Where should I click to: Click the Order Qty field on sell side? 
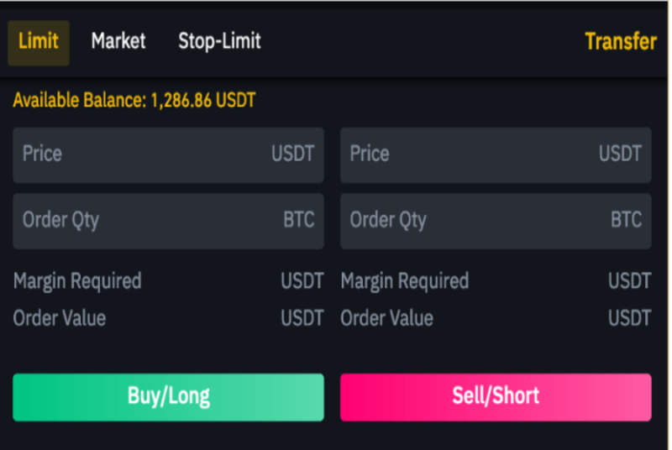tap(496, 221)
